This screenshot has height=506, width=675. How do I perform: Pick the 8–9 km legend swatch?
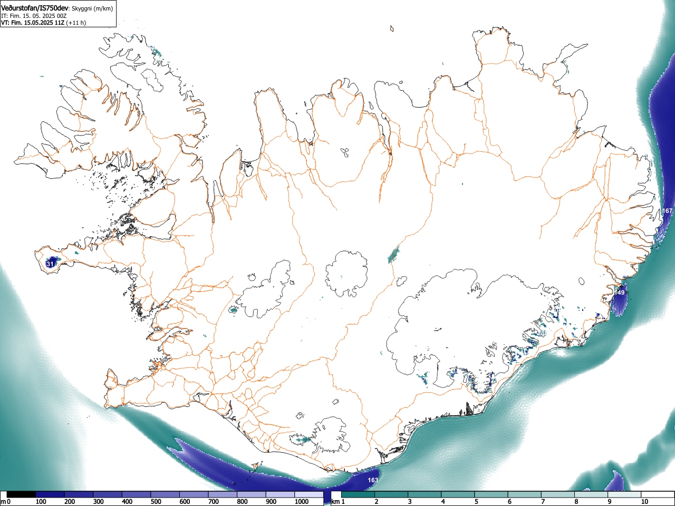point(591,494)
